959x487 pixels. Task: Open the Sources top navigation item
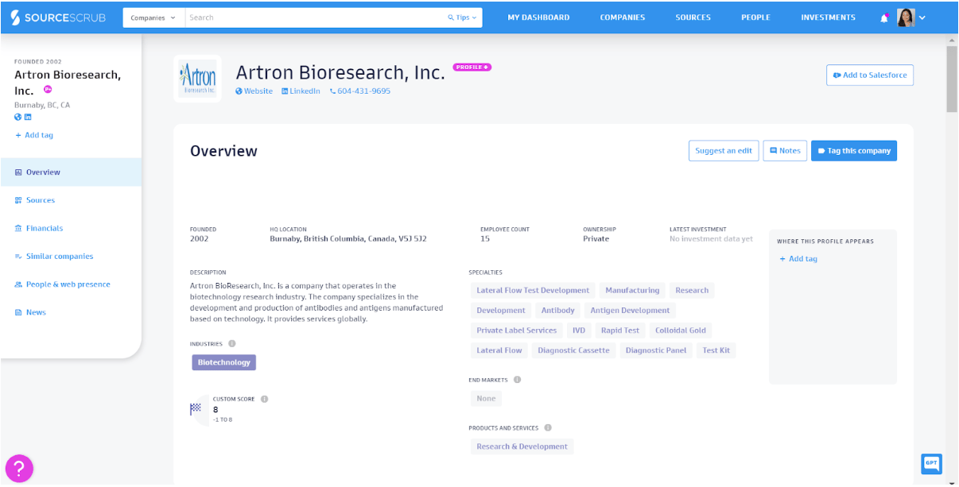tap(693, 17)
